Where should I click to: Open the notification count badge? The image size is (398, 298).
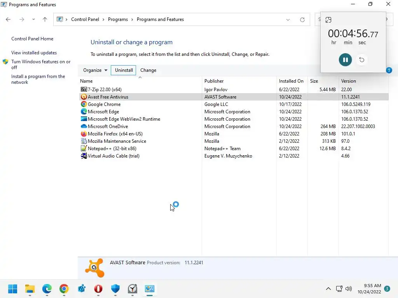[x=387, y=289]
